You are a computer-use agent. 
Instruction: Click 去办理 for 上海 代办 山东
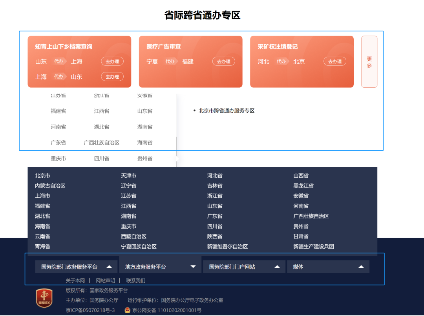coord(112,77)
